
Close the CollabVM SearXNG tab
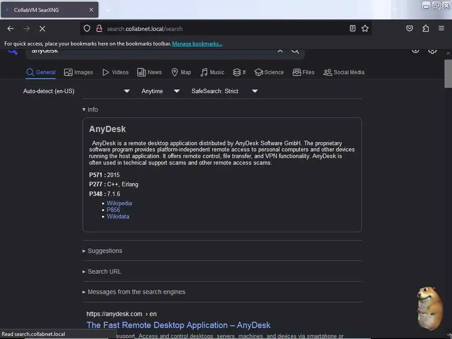click(91, 10)
